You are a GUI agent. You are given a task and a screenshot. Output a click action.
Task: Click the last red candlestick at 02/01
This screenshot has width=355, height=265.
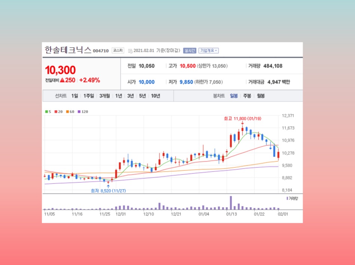point(278,155)
